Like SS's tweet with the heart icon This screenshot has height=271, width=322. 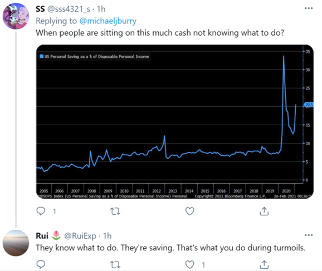pos(189,211)
